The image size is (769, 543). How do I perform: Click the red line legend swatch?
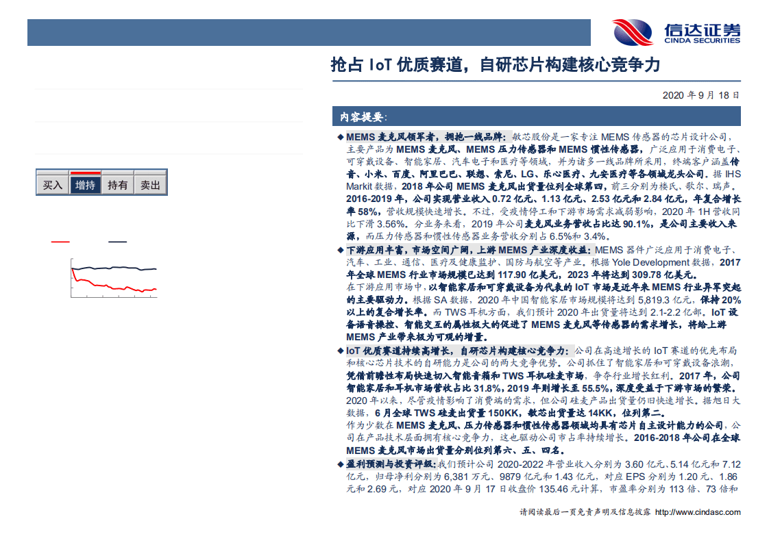(60, 242)
